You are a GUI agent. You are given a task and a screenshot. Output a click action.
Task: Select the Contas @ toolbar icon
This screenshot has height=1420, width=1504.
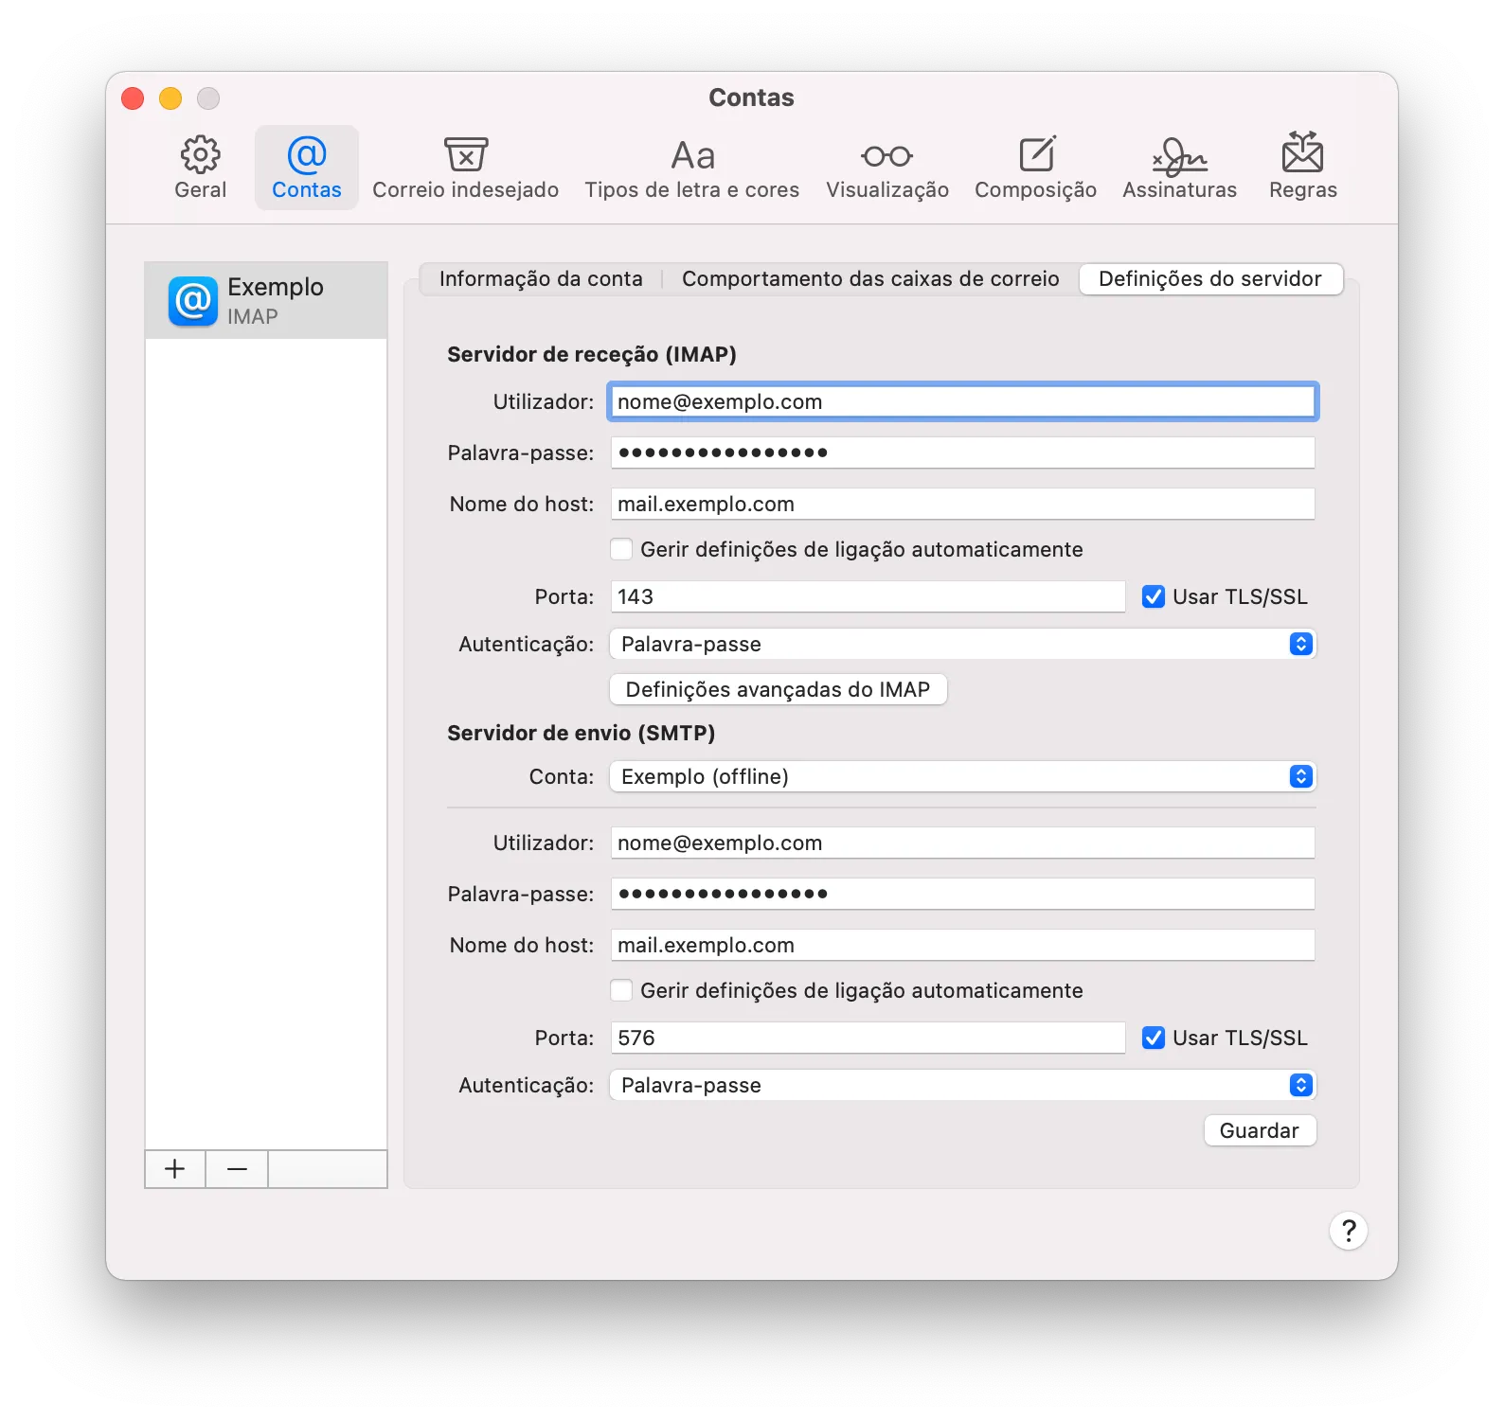click(x=306, y=168)
